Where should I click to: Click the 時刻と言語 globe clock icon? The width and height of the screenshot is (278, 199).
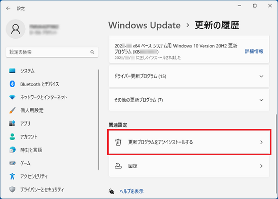click(x=12, y=150)
